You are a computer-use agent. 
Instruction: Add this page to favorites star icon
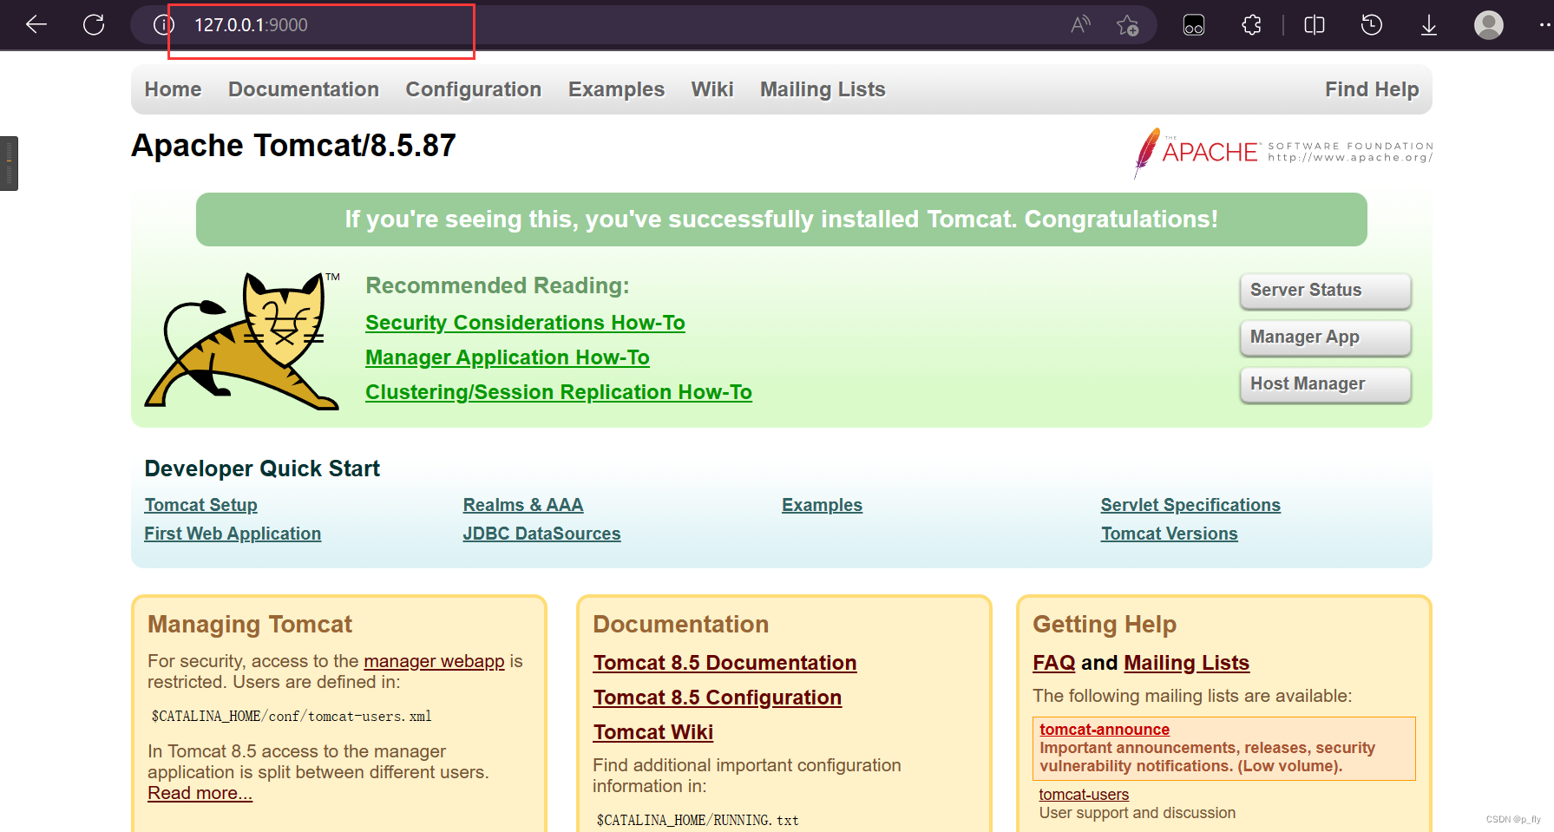[x=1127, y=25]
